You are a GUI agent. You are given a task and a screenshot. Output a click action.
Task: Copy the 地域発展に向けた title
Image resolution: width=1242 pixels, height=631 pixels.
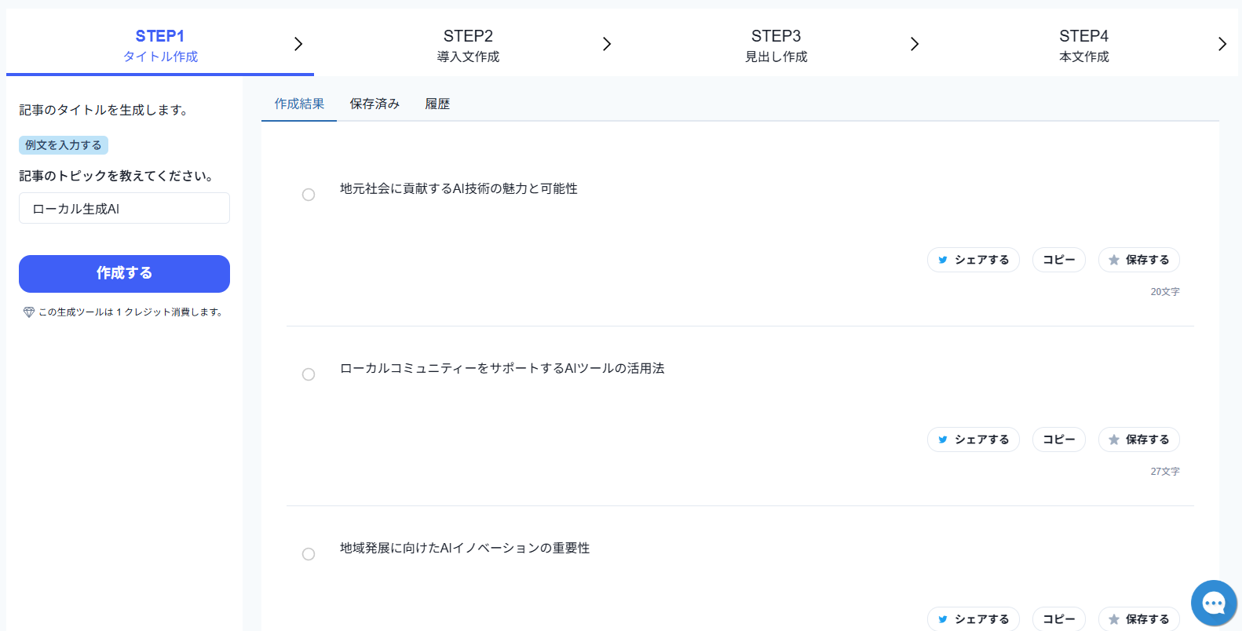pos(1059,618)
